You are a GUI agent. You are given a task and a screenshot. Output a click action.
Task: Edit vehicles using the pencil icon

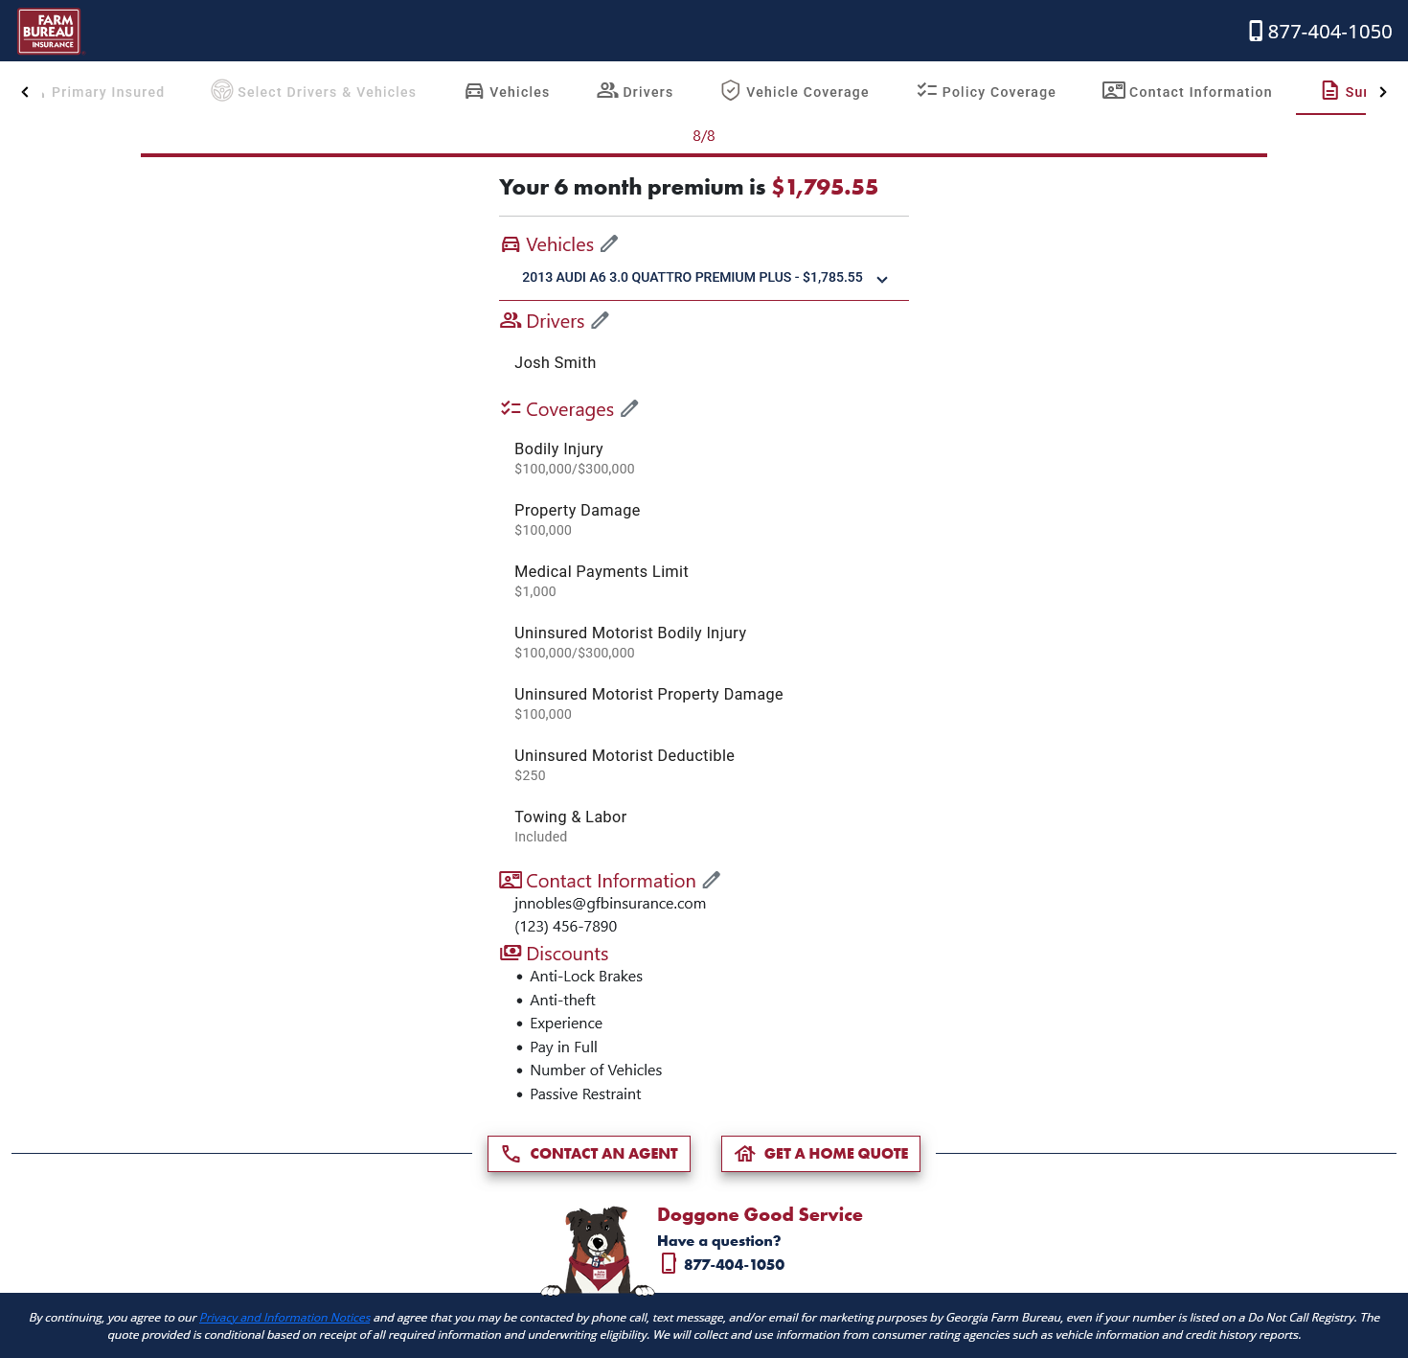[x=609, y=244]
